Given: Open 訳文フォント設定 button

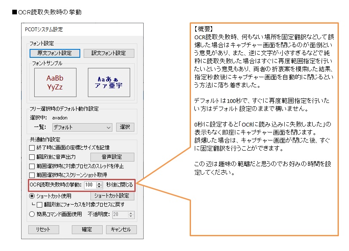Looking at the screenshot, I should [x=109, y=53].
